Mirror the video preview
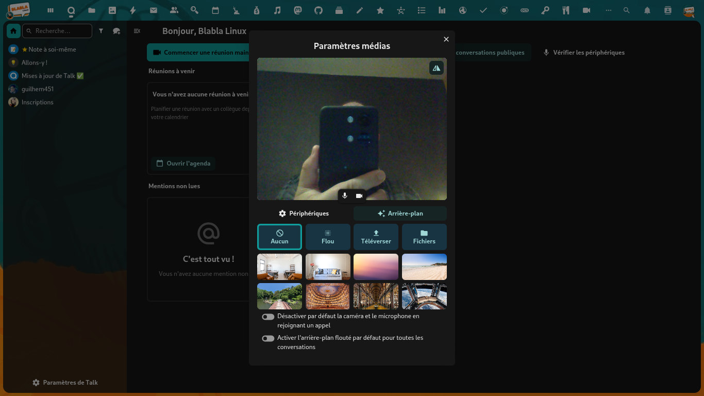This screenshot has width=704, height=396. pyautogui.click(x=437, y=68)
